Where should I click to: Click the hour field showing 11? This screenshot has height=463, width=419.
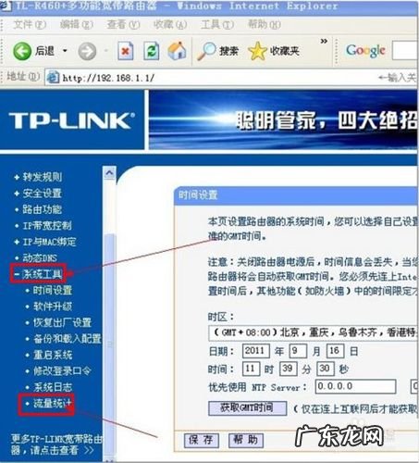tap(251, 369)
